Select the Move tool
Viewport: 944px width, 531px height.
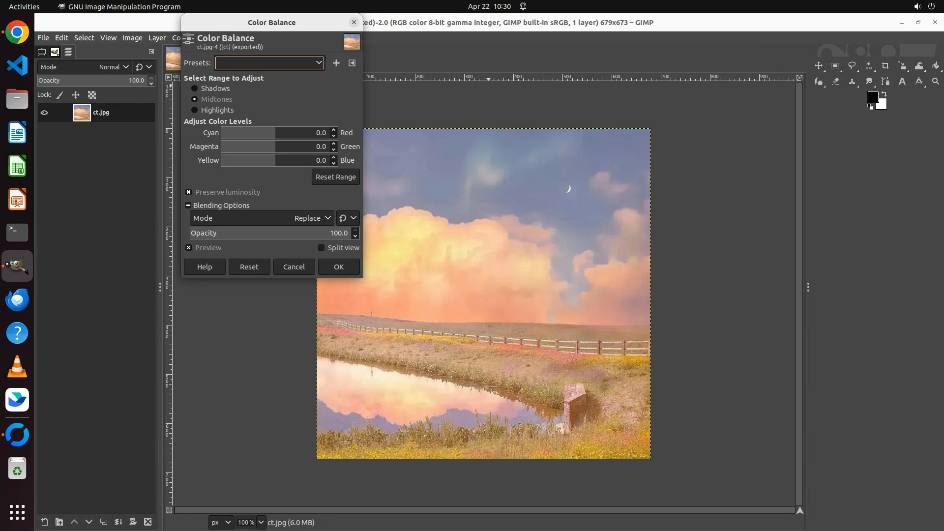coord(819,66)
